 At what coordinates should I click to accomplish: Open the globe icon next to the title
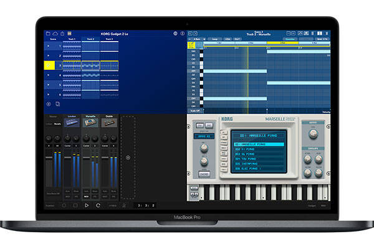(175, 34)
